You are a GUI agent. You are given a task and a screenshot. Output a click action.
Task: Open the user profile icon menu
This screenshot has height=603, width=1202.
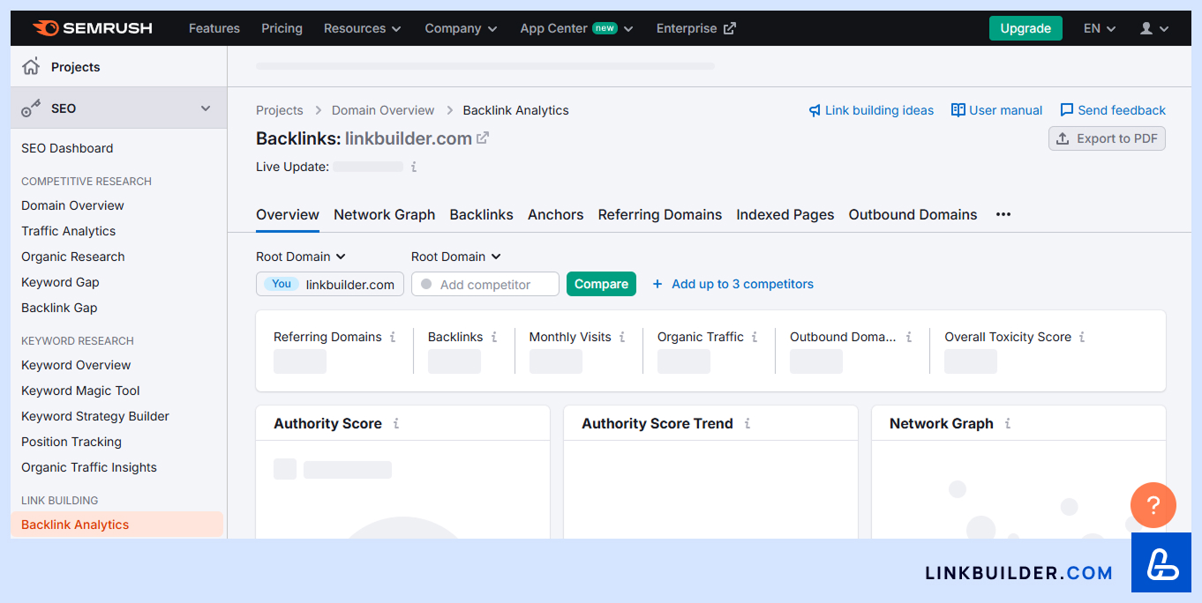pos(1154,28)
